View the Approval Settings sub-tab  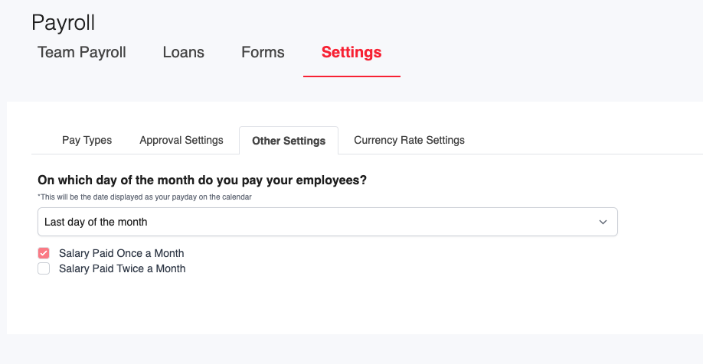click(181, 140)
